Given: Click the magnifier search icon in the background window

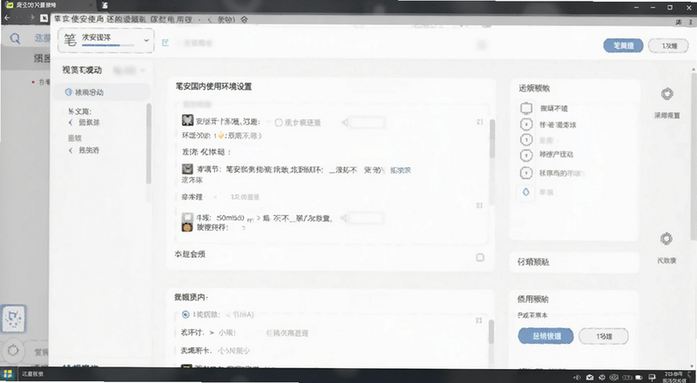Looking at the screenshot, I should tap(15, 38).
